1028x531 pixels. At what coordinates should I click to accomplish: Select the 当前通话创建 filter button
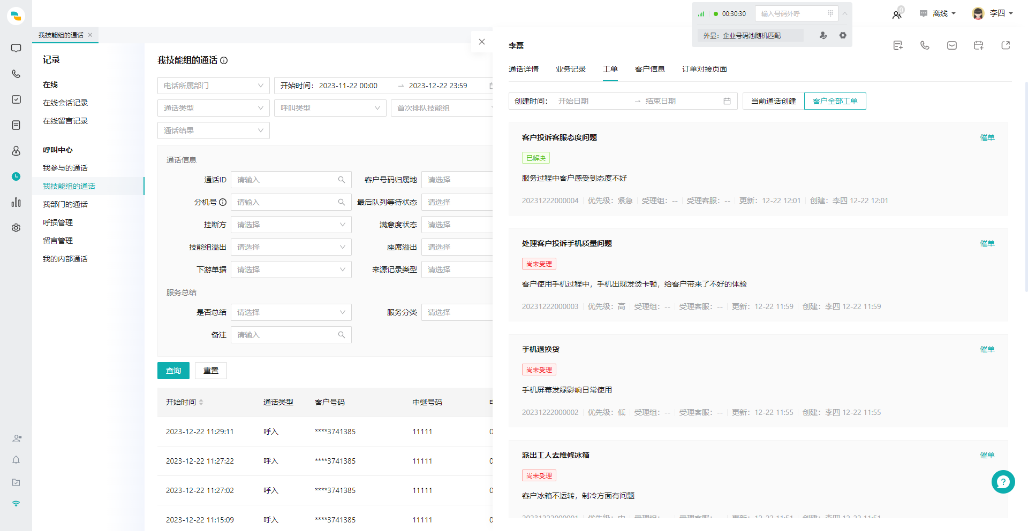point(774,101)
